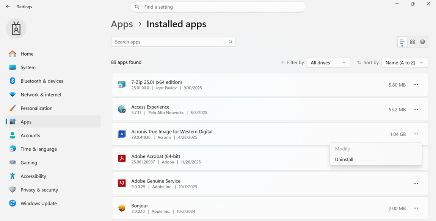The width and height of the screenshot is (436, 221).
Task: Click the Search apps field
Action: coord(171,42)
